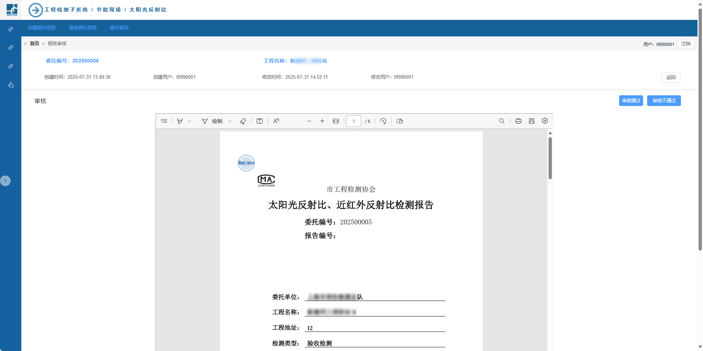Open PDF viewer settings gear

coord(545,121)
